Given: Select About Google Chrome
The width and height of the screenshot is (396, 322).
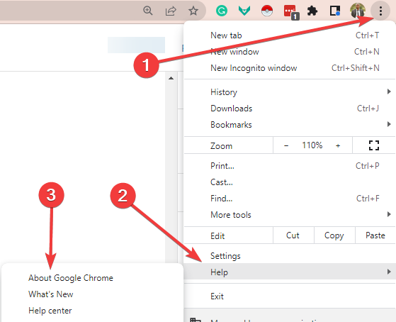Looking at the screenshot, I should click(92, 278).
